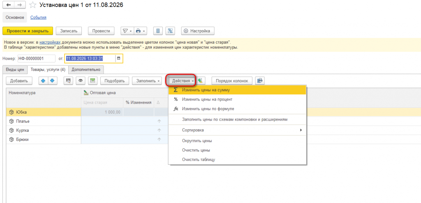Expand the Сортировка submenu
421x203 pixels.
point(237,130)
